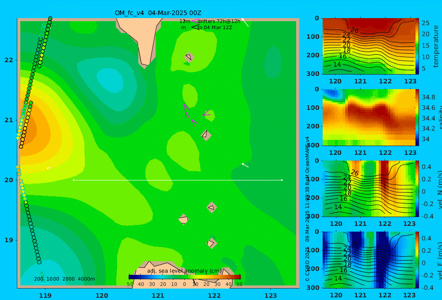
Task: Click latitude tick label "22" on the main map
Action: (x=9, y=60)
